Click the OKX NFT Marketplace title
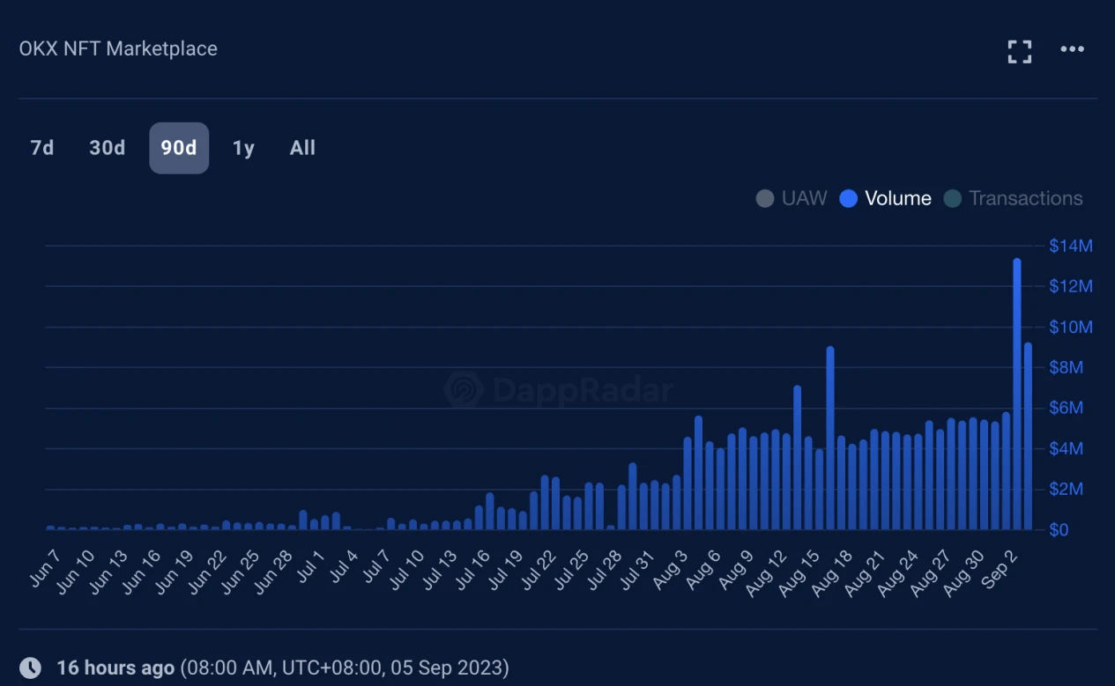The width and height of the screenshot is (1115, 686). tap(118, 48)
